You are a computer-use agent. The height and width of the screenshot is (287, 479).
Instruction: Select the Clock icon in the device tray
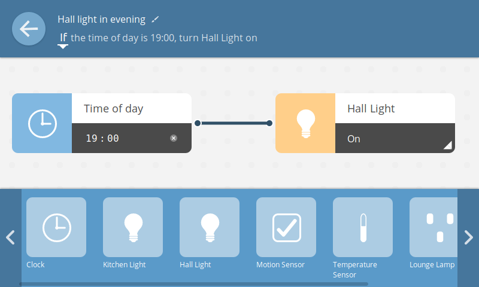(56, 227)
